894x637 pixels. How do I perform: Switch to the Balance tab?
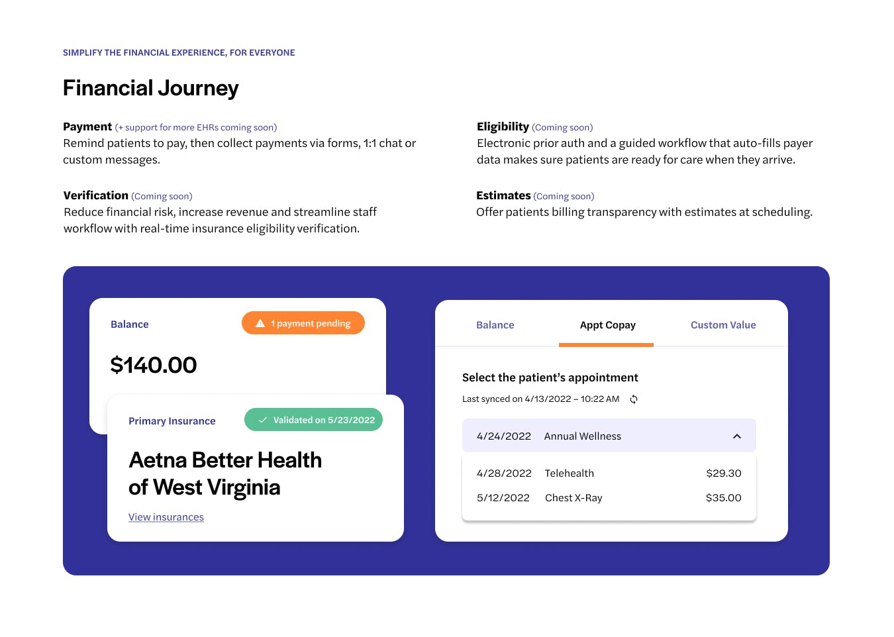click(495, 325)
